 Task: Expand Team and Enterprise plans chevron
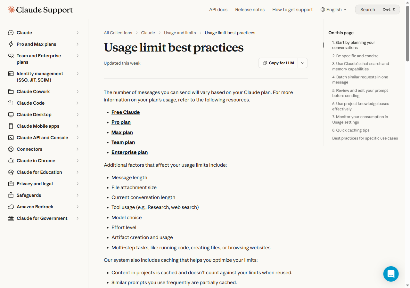78,56
